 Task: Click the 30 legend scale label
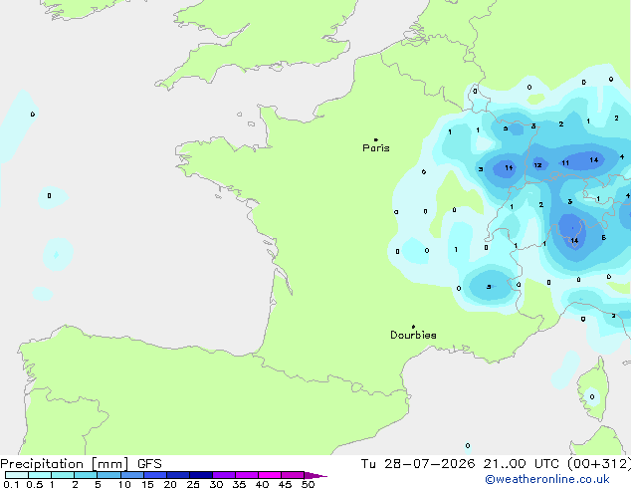point(216,484)
